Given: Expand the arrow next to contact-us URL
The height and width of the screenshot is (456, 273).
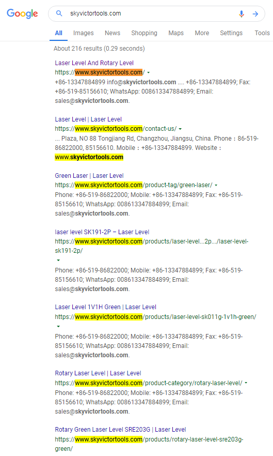Looking at the screenshot, I should (180, 129).
